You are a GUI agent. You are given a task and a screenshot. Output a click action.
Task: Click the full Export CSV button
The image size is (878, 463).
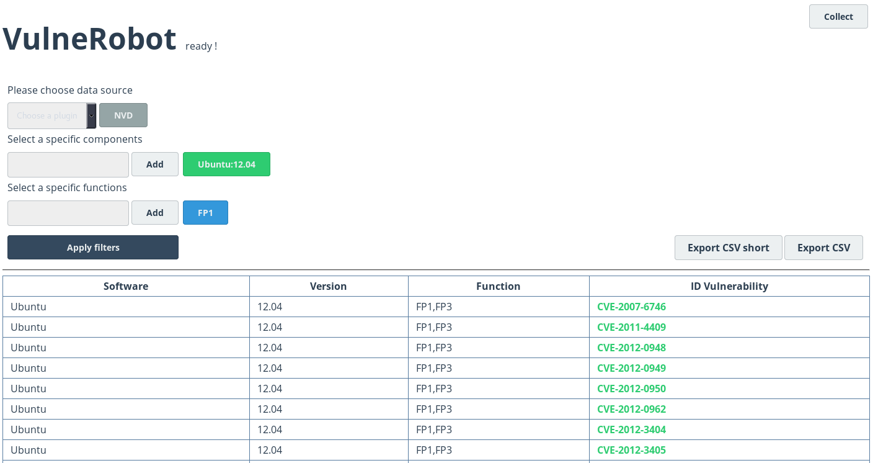823,248
